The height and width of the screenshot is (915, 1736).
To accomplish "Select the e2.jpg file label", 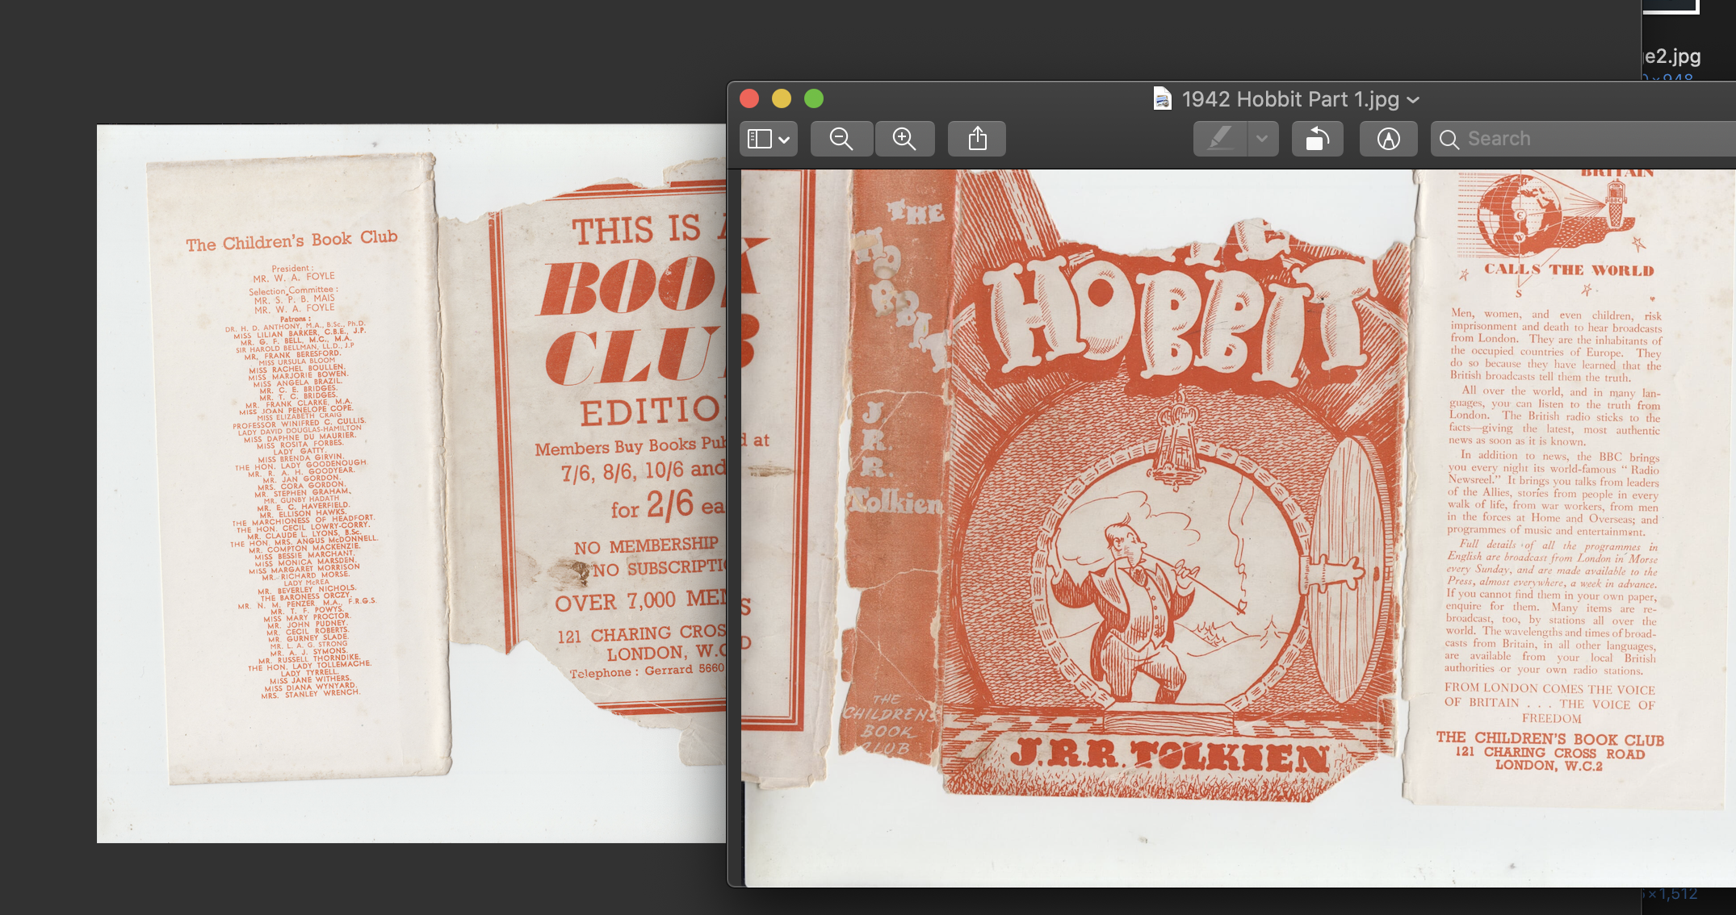I will [1672, 56].
